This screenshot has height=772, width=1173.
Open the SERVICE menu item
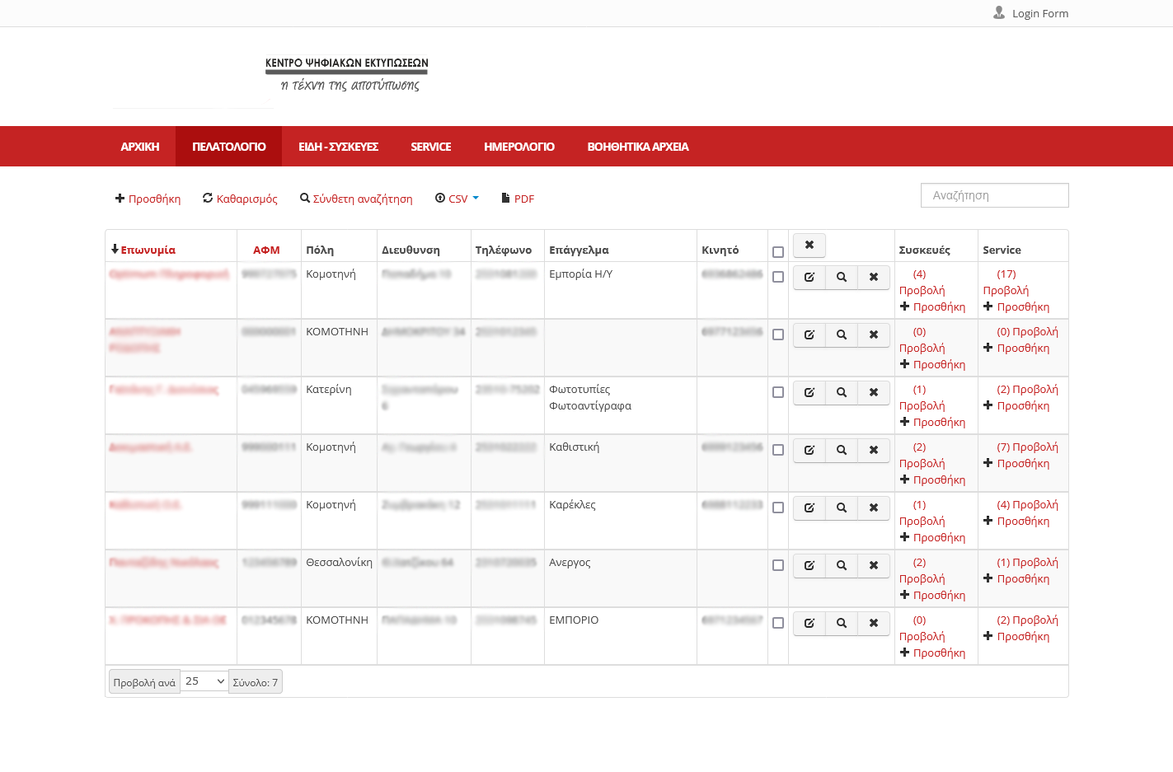(x=430, y=147)
